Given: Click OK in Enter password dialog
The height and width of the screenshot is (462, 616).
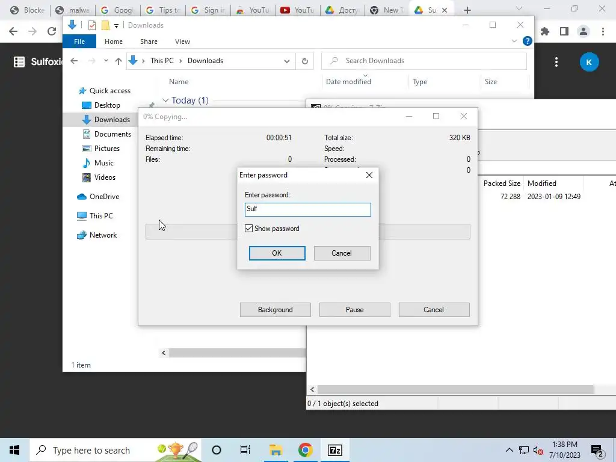Looking at the screenshot, I should pos(277,253).
